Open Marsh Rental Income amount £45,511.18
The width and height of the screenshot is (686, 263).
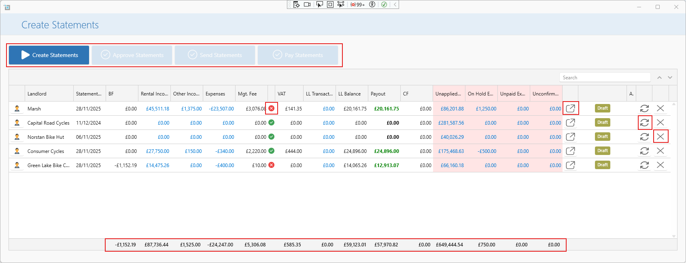coord(157,109)
